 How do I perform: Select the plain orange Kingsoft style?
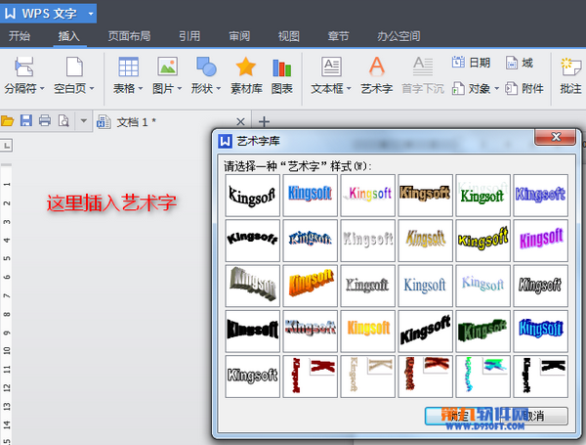click(368, 331)
